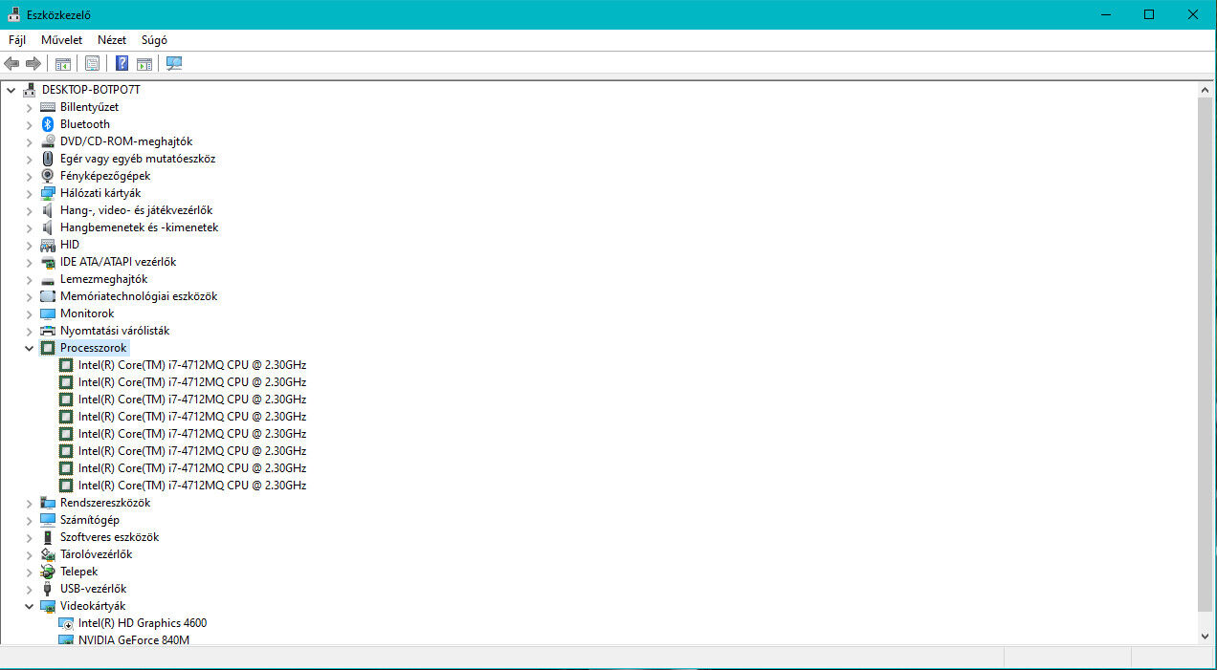1217x670 pixels.
Task: Expand the USB-vezérlők category
Action: [x=30, y=589]
